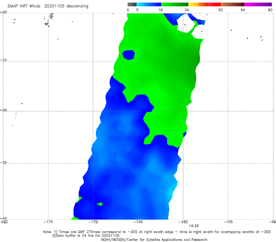Click the green segment of the color bar

175,4
